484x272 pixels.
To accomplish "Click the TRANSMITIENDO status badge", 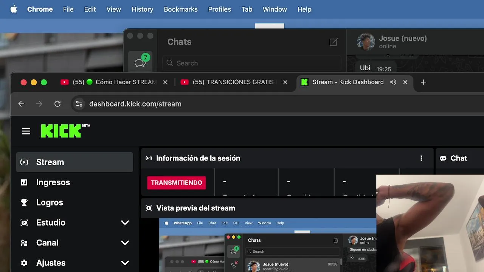I will coord(176,182).
